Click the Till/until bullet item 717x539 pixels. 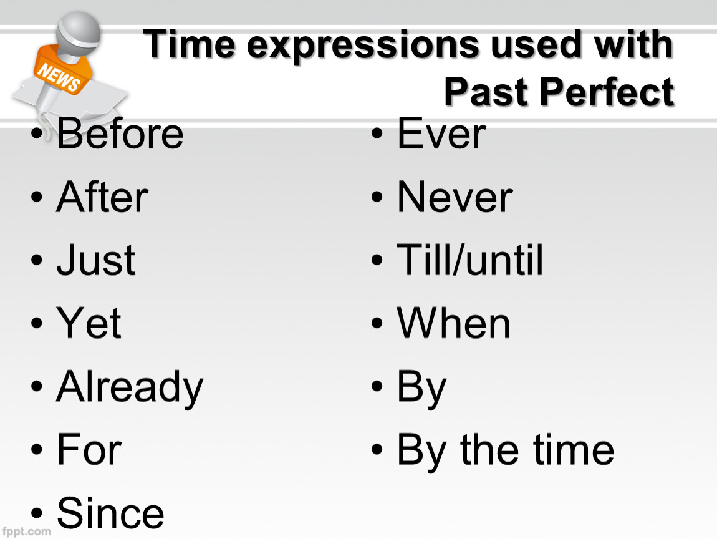tap(470, 260)
